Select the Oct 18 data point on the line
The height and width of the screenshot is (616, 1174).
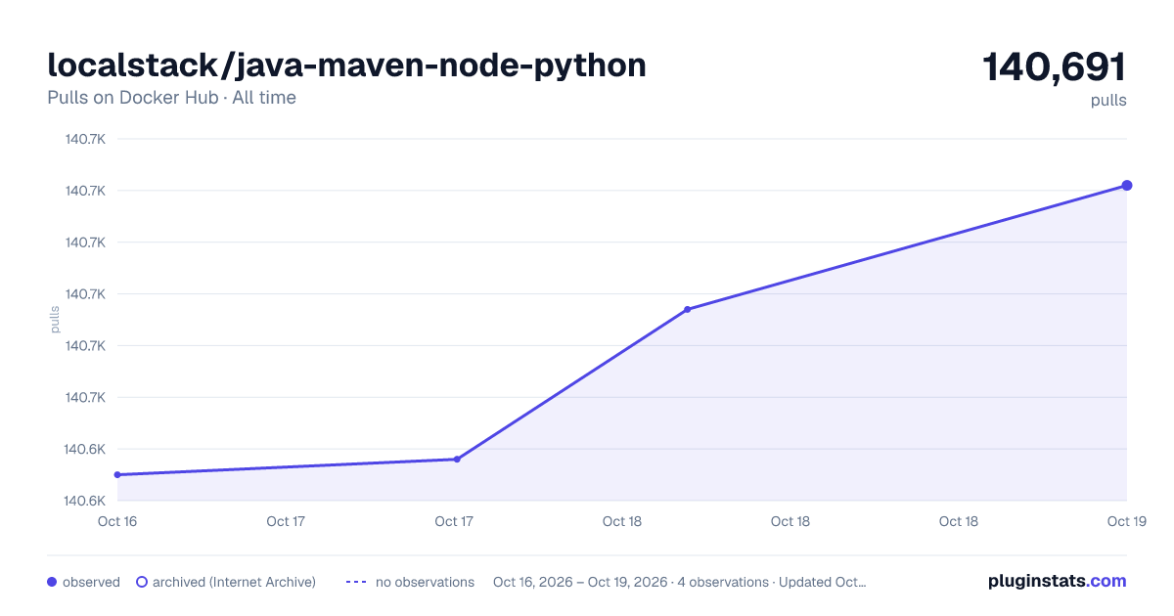coord(688,309)
